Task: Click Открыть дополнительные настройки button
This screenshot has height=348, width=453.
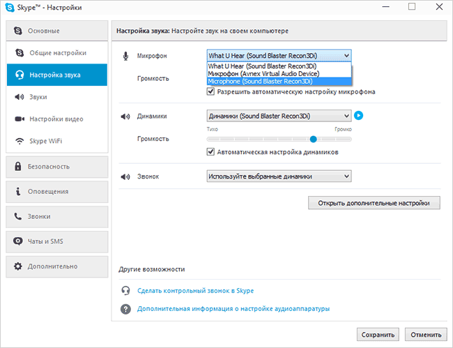Action: point(374,203)
